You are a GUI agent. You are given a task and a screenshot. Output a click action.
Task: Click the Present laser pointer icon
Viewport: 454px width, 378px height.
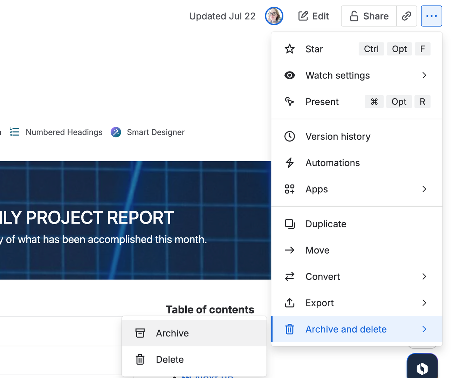click(290, 102)
